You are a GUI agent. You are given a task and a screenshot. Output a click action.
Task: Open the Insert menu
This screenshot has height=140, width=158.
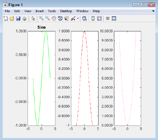pos(39,11)
